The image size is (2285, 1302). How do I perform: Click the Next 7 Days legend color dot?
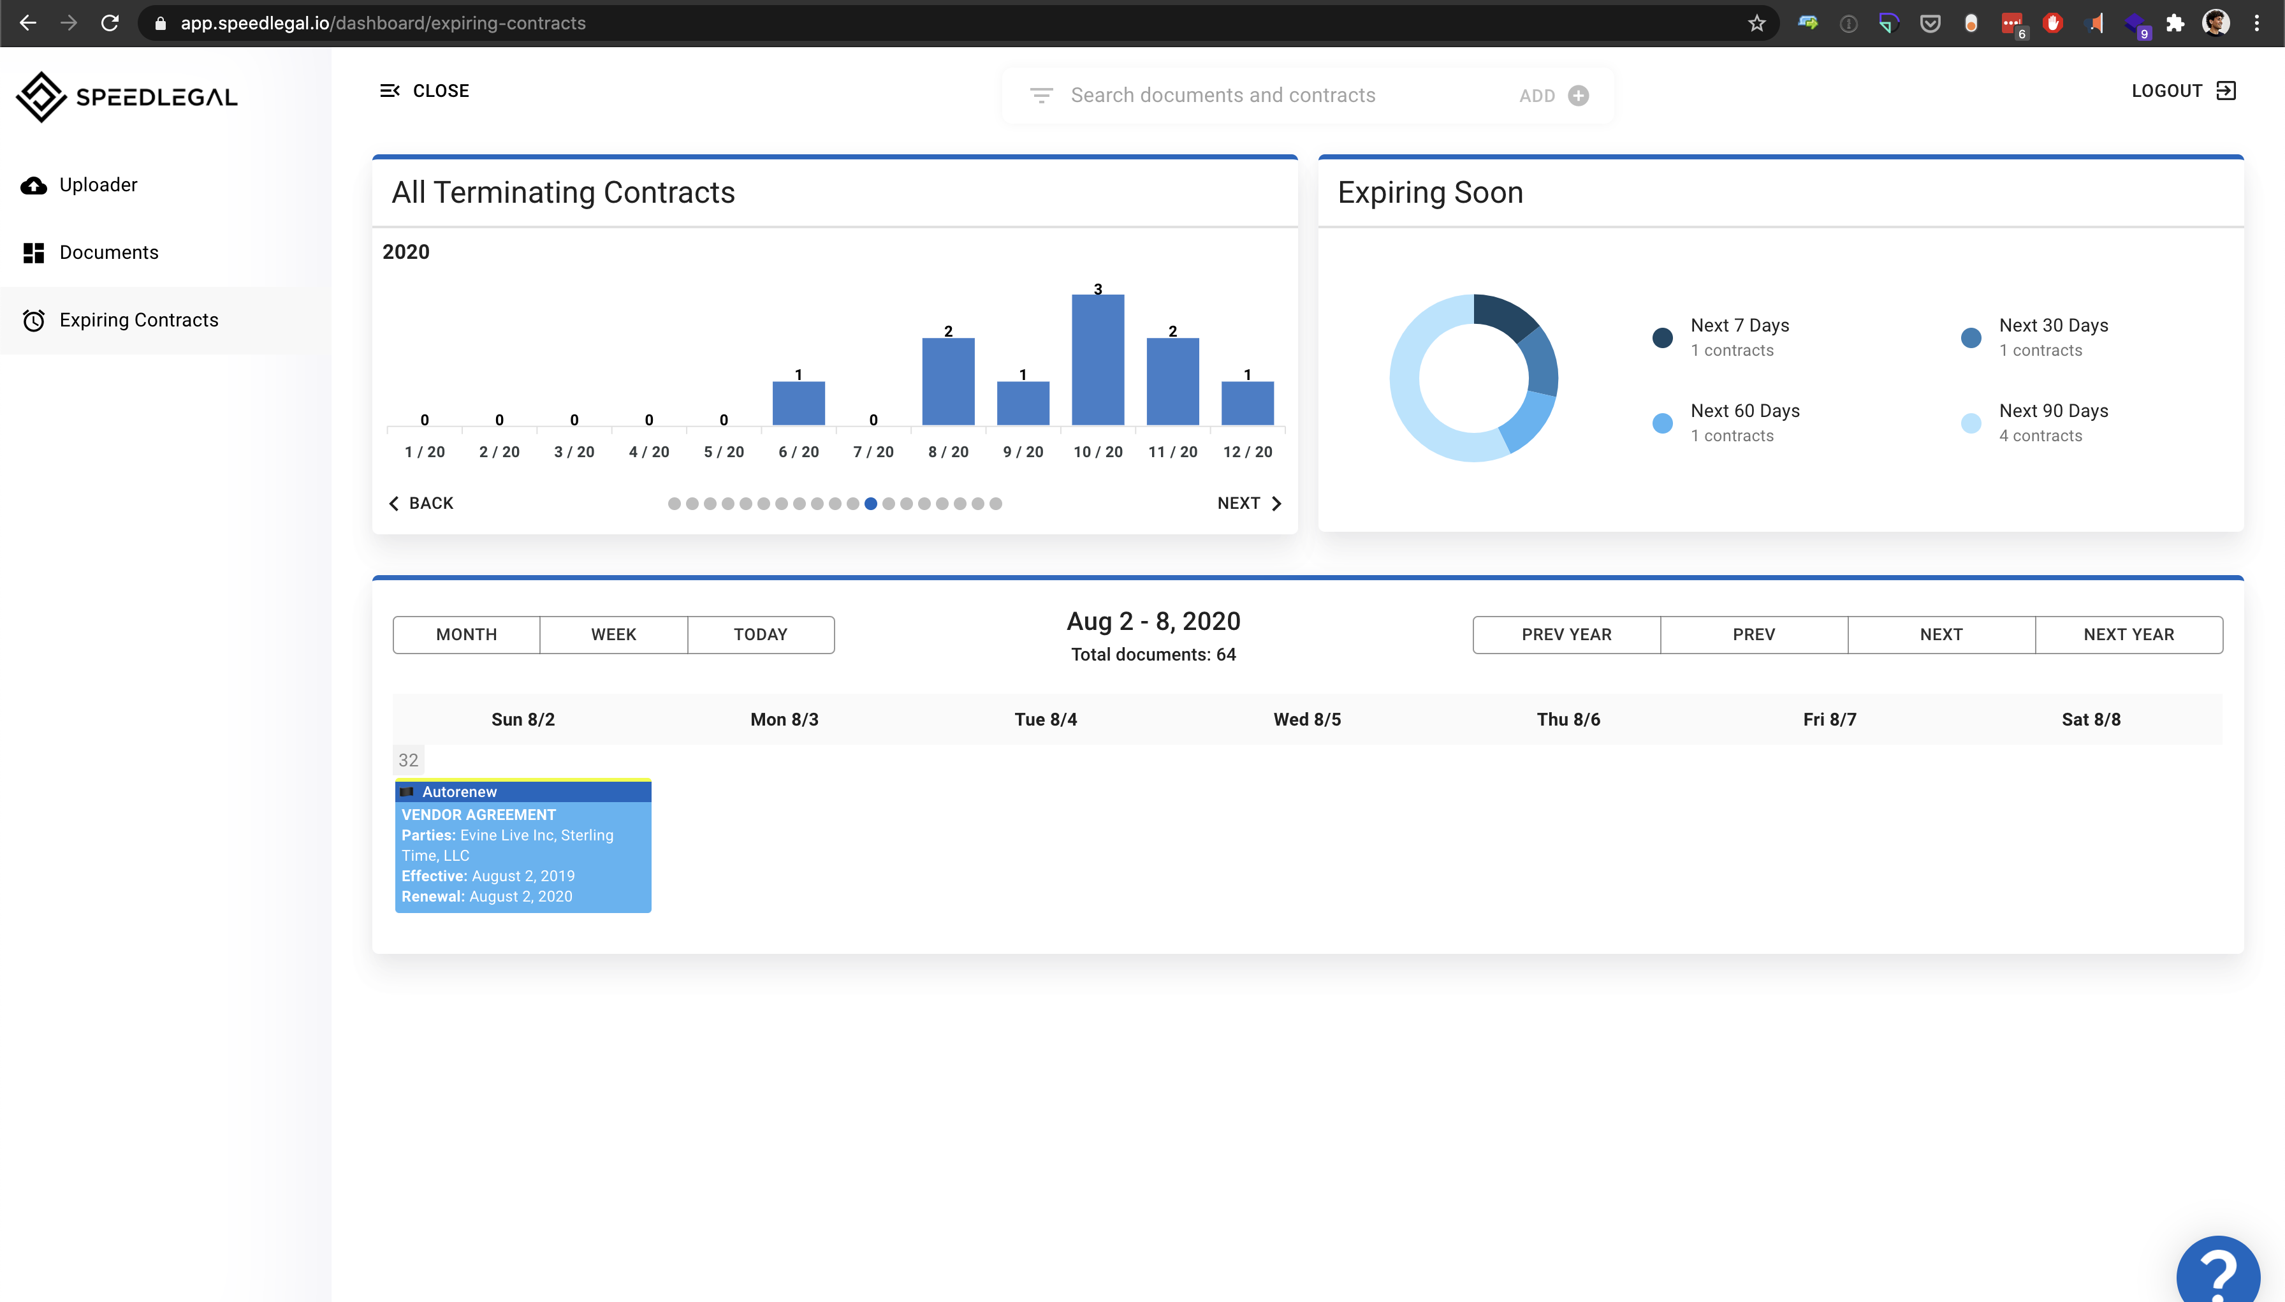[x=1663, y=337]
